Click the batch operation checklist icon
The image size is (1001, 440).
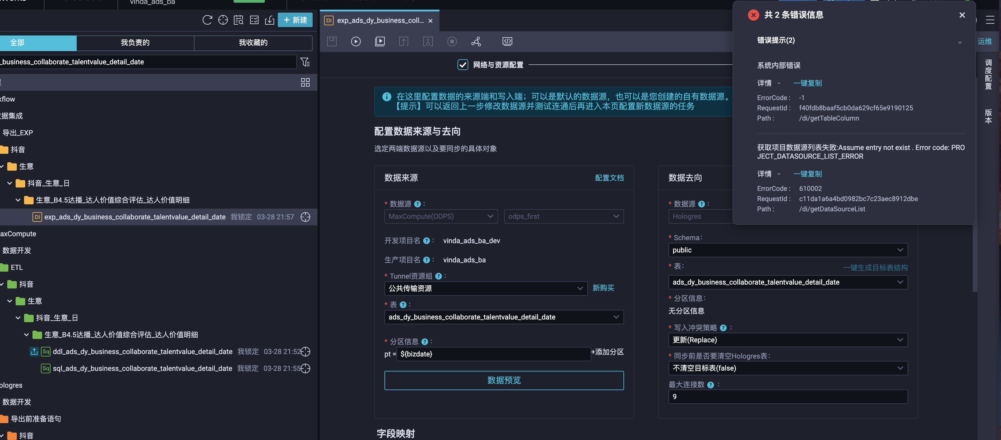254,20
